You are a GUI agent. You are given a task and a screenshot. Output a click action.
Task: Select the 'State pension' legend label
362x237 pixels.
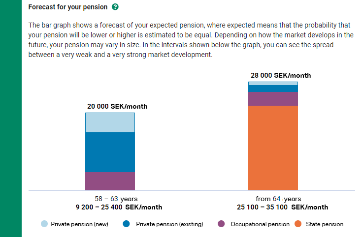325,224
